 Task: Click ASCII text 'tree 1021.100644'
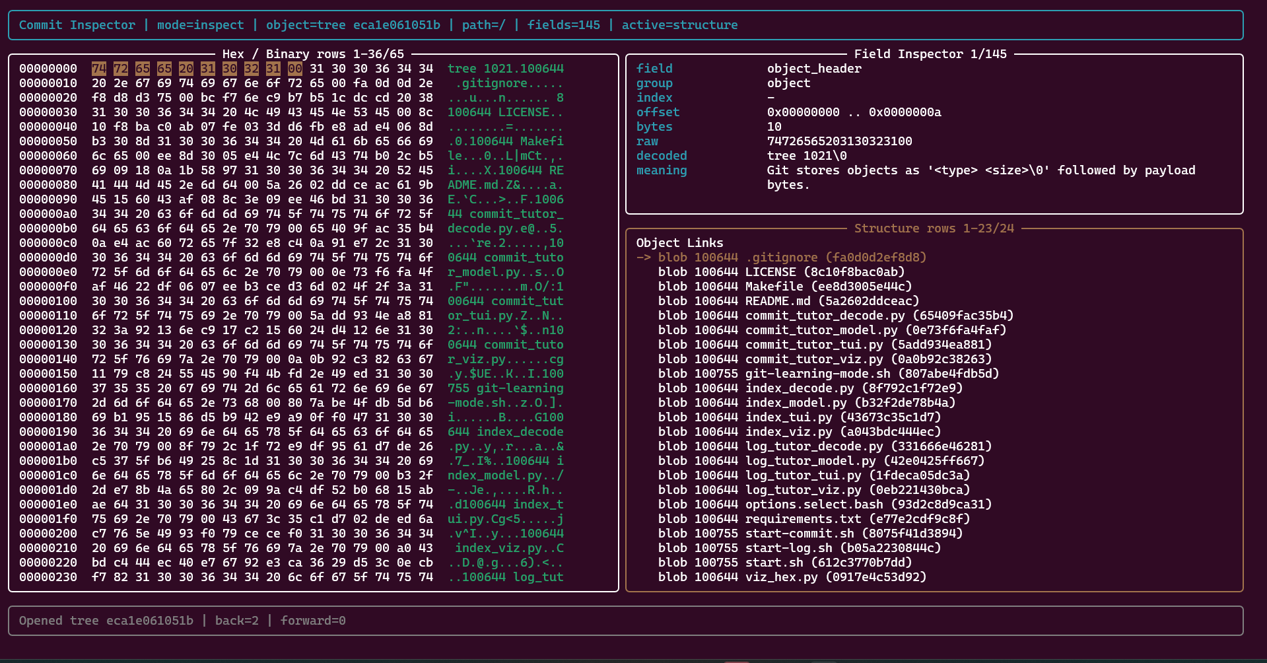(506, 69)
